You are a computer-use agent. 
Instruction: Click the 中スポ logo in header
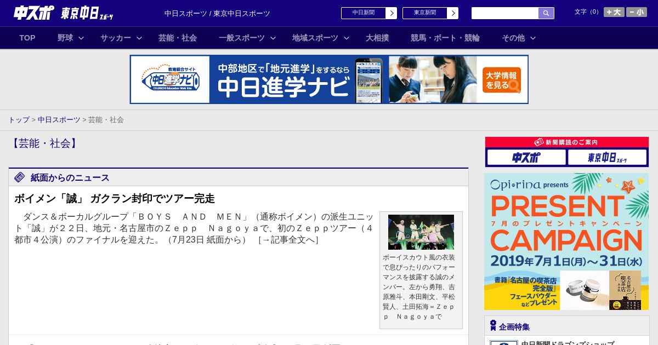coord(33,13)
